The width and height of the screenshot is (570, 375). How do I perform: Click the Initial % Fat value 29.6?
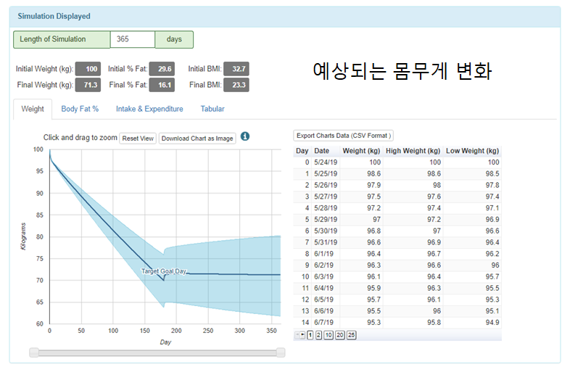tap(162, 69)
